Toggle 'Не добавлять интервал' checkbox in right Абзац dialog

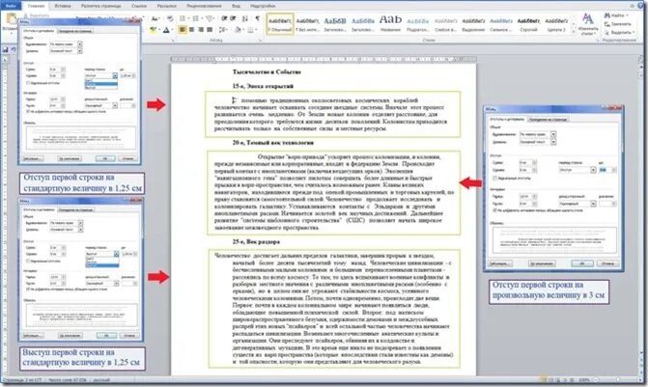495,210
